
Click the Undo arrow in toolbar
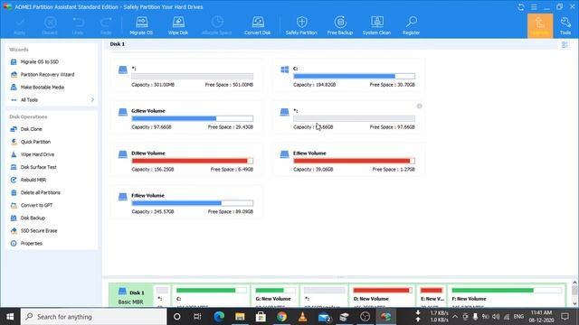pyautogui.click(x=78, y=25)
